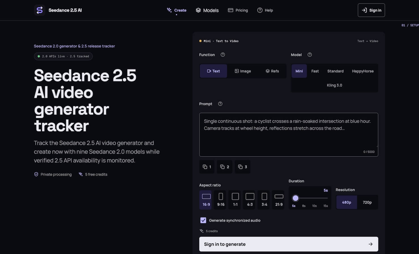419x254 pixels.
Task: Click the '5 free credits' label
Action: [96, 174]
